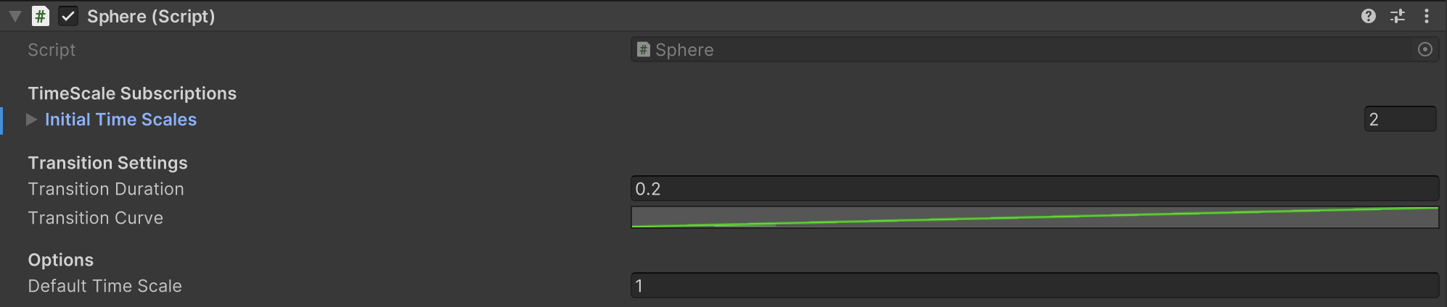Open the component presets icon
The width and height of the screenshot is (1447, 307).
point(1398,16)
